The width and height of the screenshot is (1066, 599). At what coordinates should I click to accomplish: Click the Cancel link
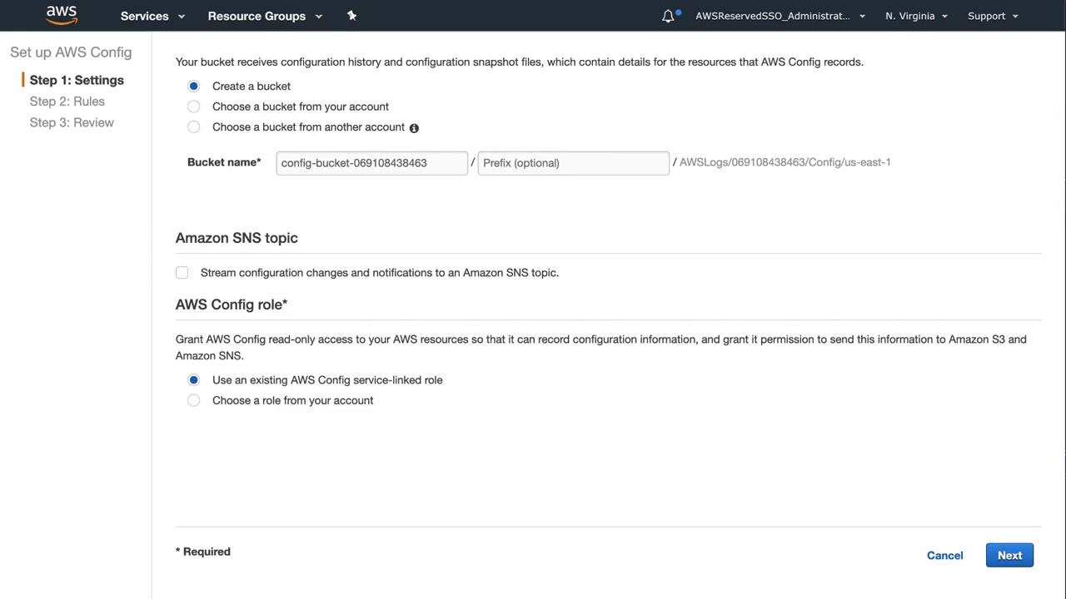click(x=944, y=556)
